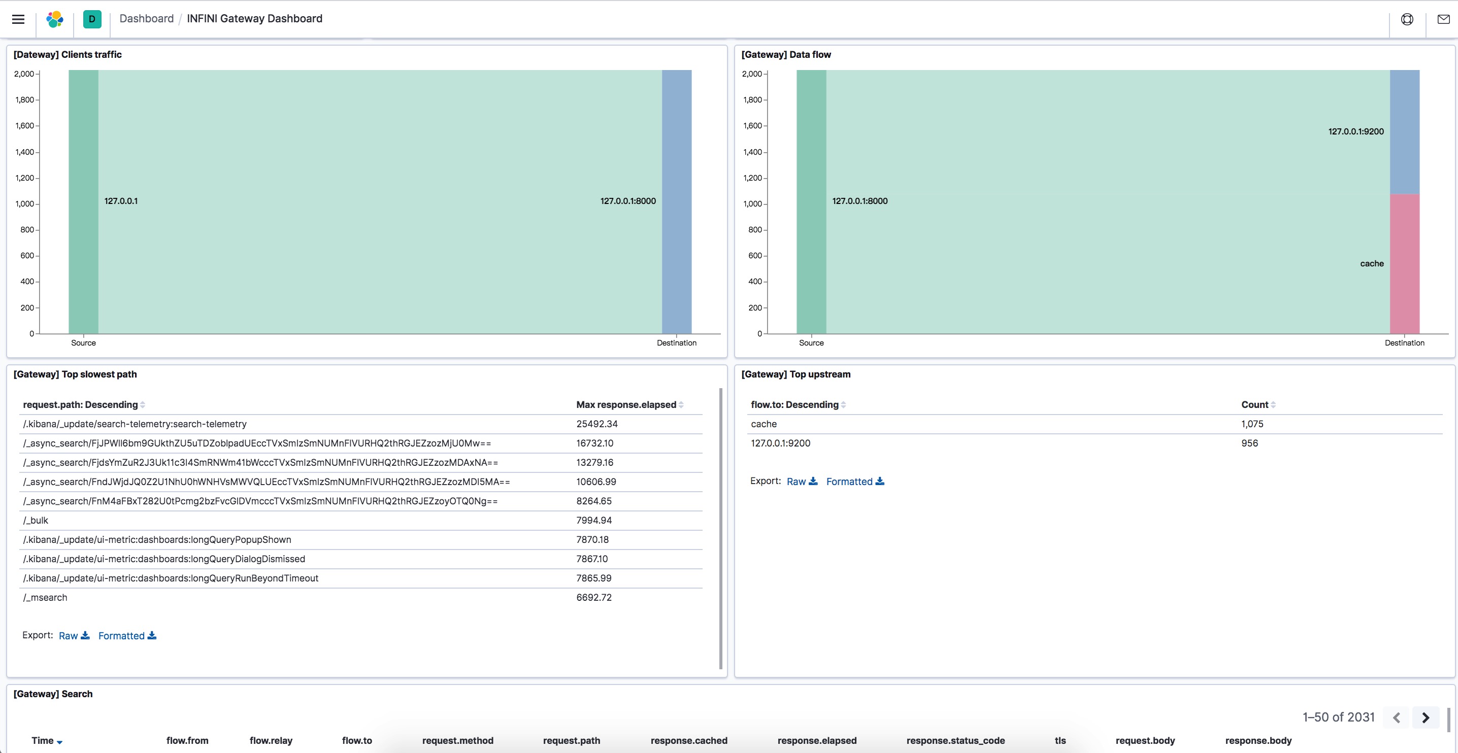1458x753 pixels.
Task: Open the green D space avatar
Action: pos(92,19)
